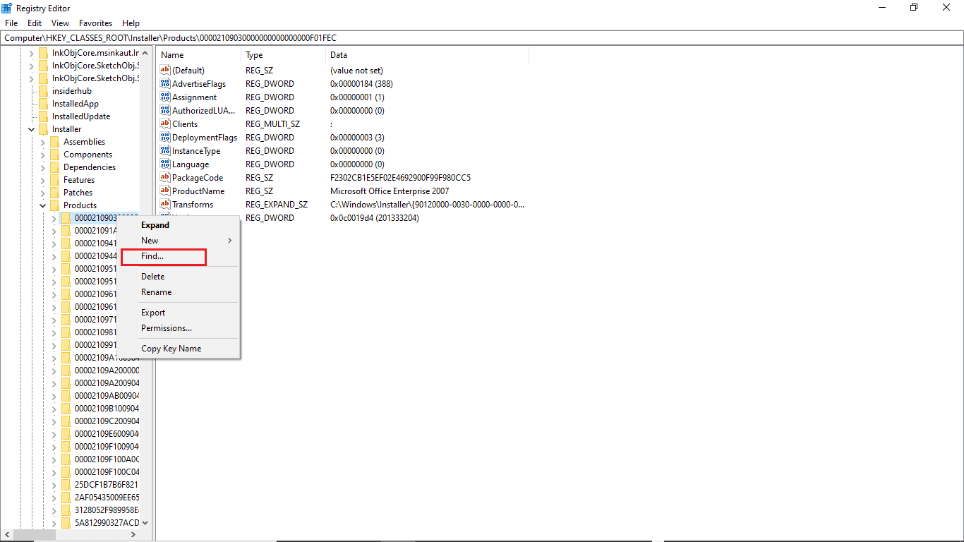The width and height of the screenshot is (964, 542).
Task: Click the Language DWORD value icon
Action: click(165, 164)
